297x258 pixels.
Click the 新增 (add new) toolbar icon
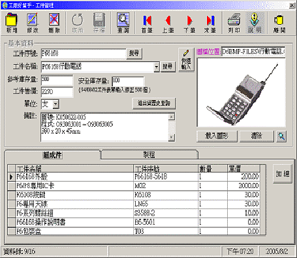tap(12, 23)
